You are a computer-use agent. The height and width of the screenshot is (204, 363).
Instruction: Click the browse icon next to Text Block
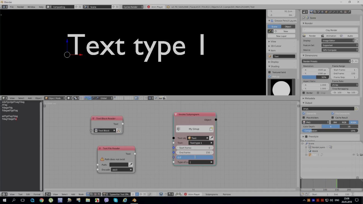[119, 131]
